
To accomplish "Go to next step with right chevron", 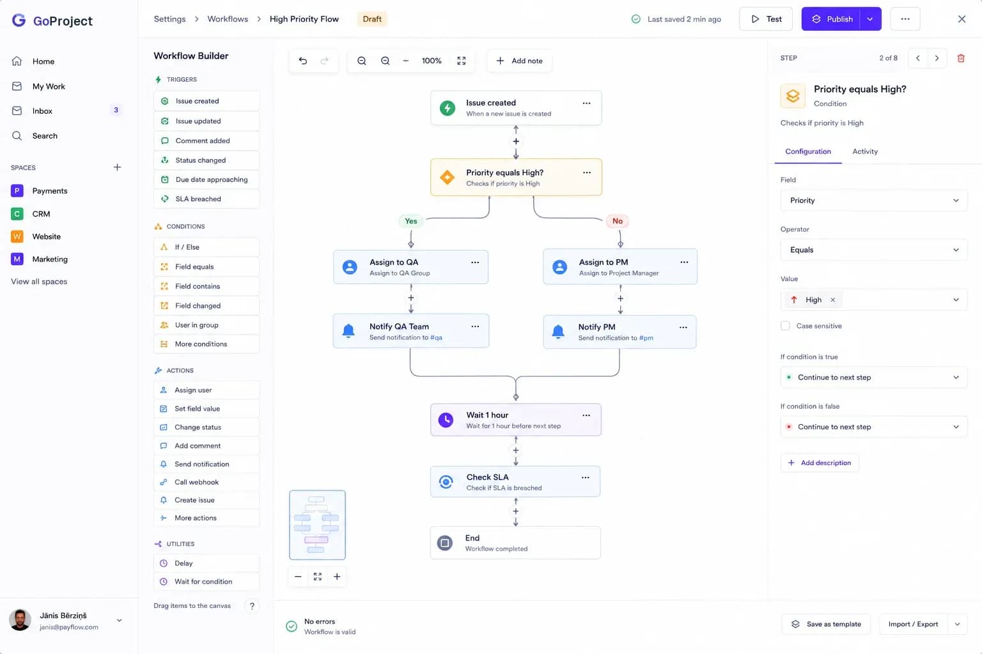I will pyautogui.click(x=937, y=58).
